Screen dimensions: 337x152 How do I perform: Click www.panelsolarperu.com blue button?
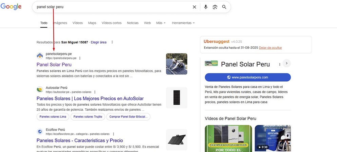248,78
